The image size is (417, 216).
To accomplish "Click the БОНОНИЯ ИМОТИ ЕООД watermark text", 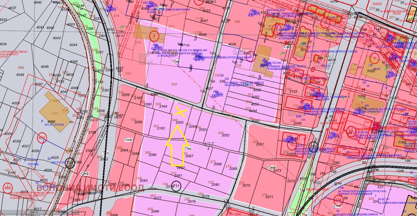I will pos(91,188).
